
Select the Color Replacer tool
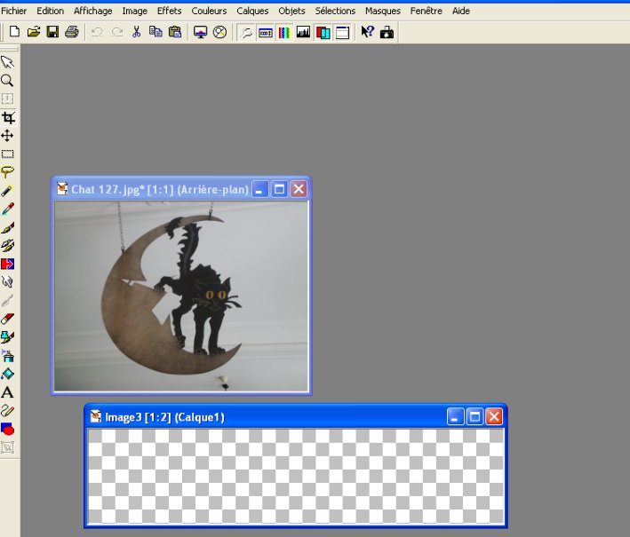[8, 264]
